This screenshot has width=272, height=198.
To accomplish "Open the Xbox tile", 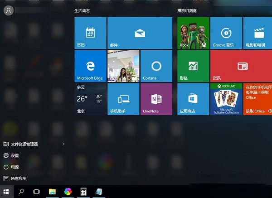I will coord(193,33).
